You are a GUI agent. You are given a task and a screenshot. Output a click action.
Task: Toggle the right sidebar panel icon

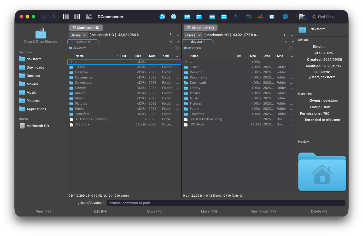point(302,16)
